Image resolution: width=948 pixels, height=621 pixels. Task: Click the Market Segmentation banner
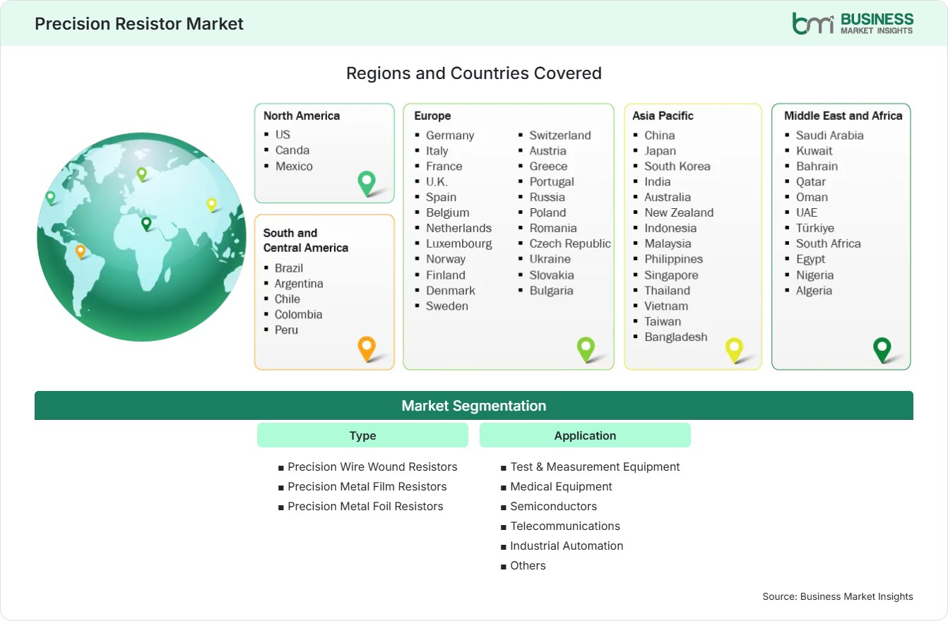point(474,406)
